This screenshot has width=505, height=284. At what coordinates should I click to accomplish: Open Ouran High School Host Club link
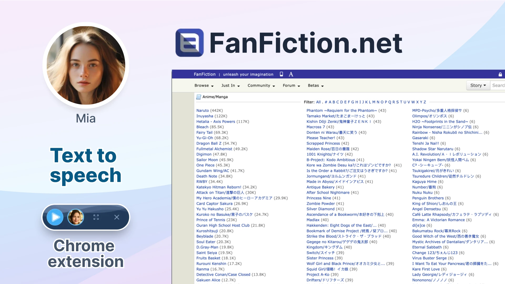click(223, 225)
